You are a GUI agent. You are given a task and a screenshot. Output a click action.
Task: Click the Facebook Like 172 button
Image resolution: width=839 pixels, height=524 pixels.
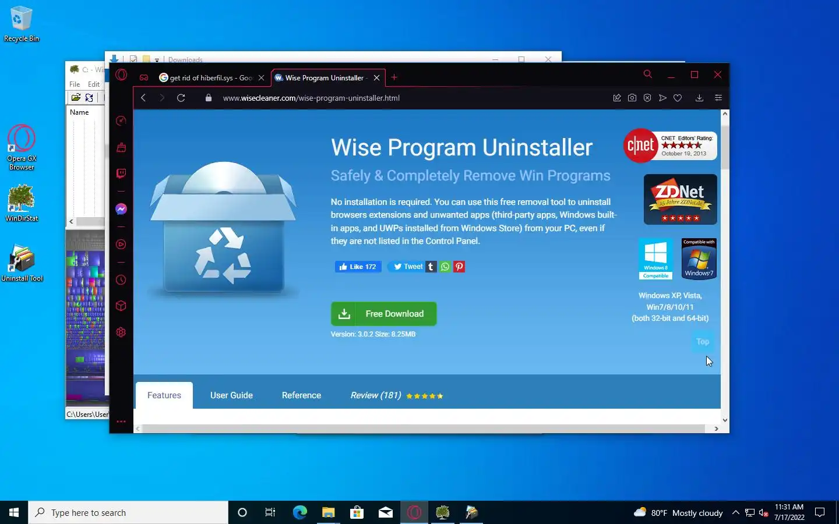358,267
